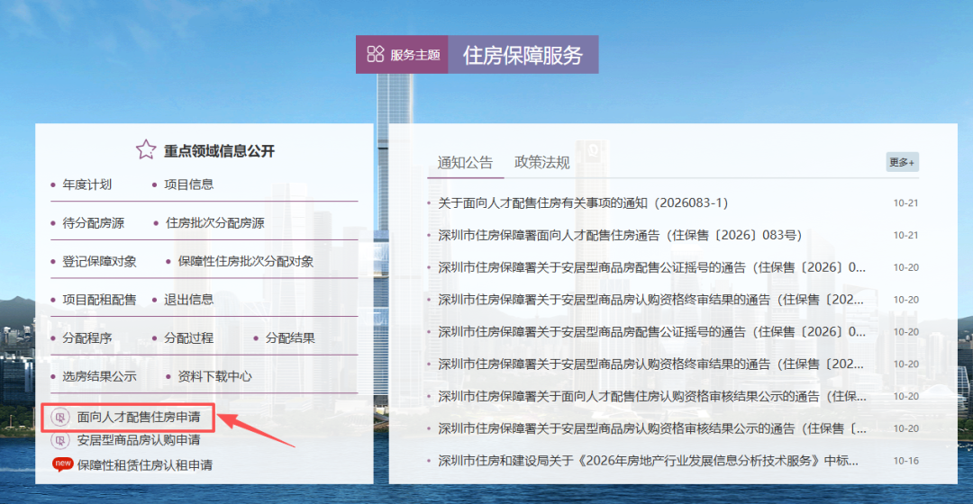Click the red new badge icon

(x=63, y=464)
